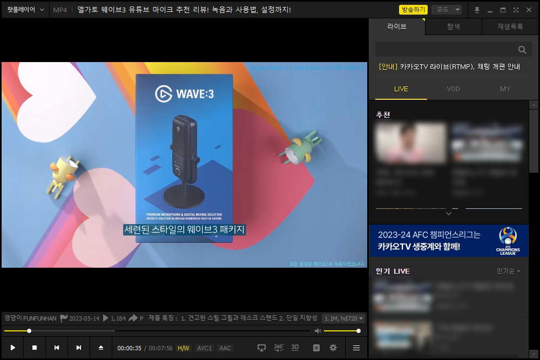Click the MP4 format label
Image resolution: width=540 pixels, height=360 pixels.
[x=60, y=10]
